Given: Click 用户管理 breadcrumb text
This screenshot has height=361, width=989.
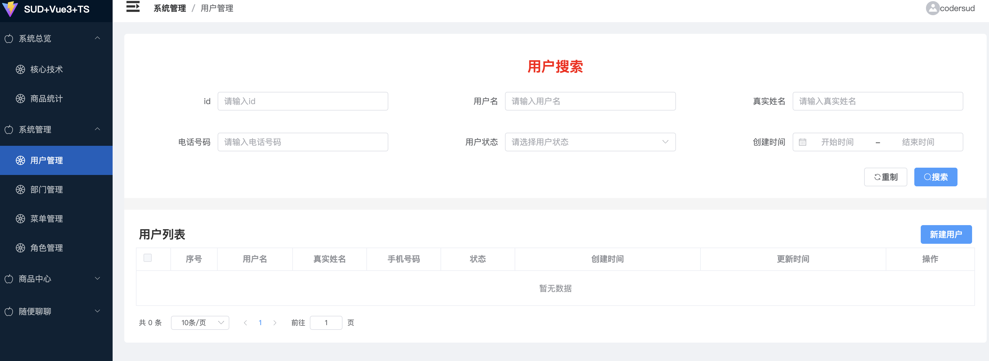Looking at the screenshot, I should (217, 8).
